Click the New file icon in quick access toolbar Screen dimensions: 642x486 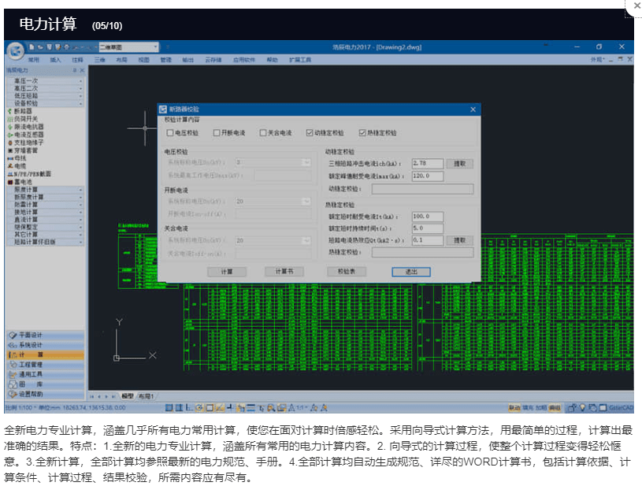coord(32,47)
